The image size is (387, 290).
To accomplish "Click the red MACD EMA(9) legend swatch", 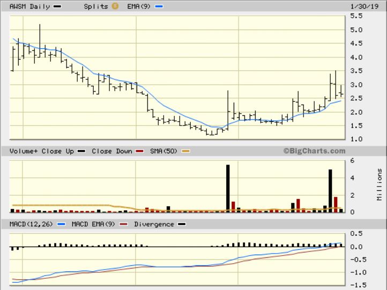I will (x=126, y=224).
